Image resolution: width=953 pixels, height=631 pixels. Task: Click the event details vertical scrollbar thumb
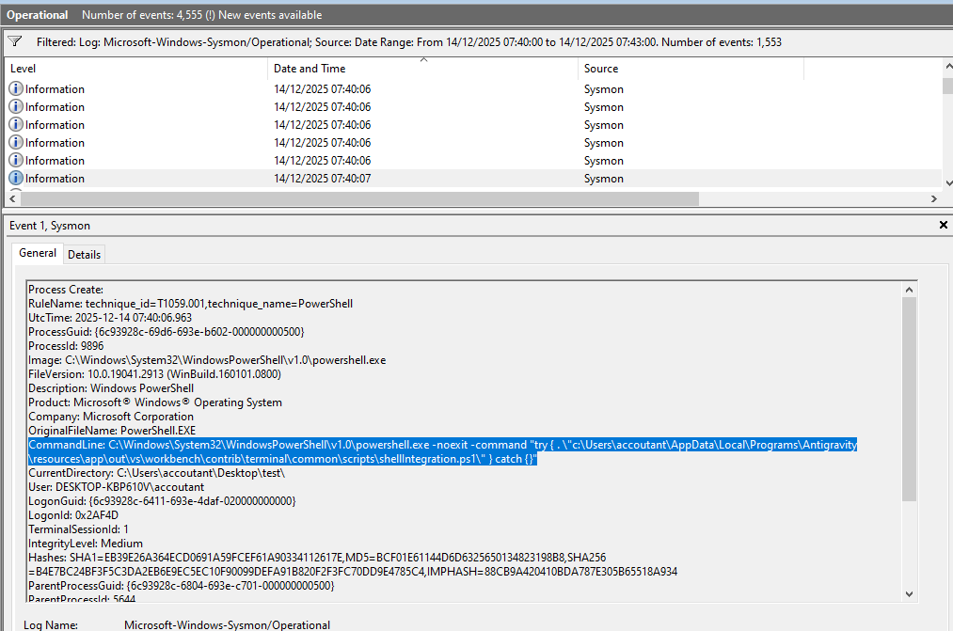click(x=909, y=400)
